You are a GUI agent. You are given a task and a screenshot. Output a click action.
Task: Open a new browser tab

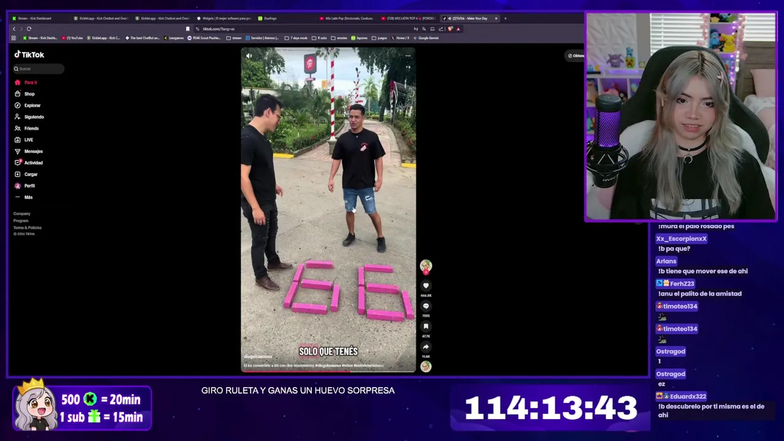(505, 18)
